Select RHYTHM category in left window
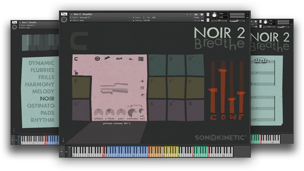Viewport: 304px width, 171px height. (x=43, y=120)
